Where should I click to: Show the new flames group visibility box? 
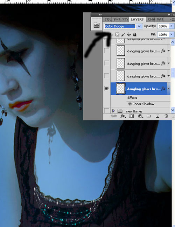click(x=107, y=111)
